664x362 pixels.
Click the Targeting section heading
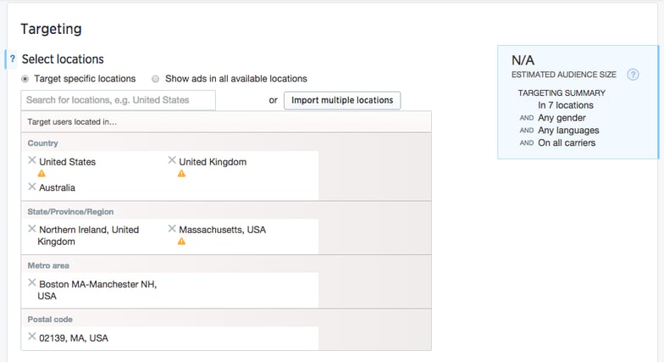point(51,29)
